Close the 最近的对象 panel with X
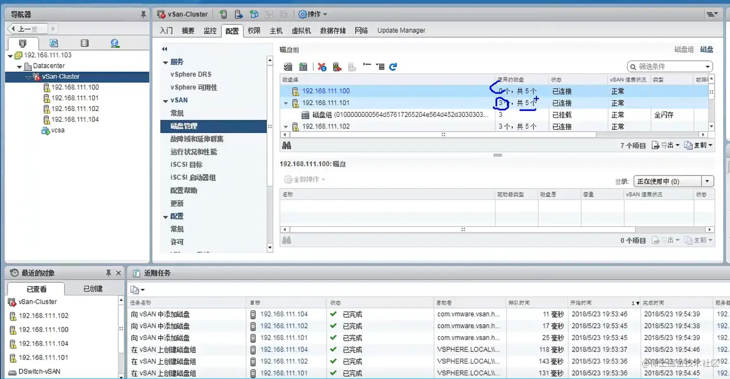This screenshot has width=730, height=379. [x=119, y=273]
